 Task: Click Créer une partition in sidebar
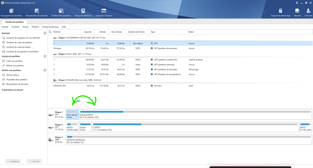[x=14, y=61]
